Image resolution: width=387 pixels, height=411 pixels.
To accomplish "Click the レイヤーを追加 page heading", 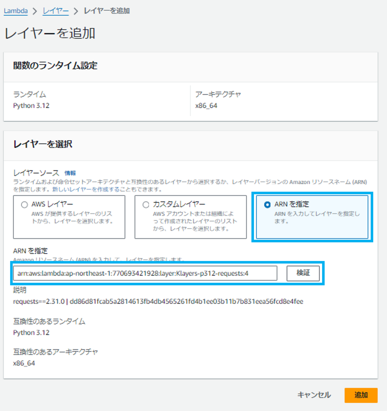I will pyautogui.click(x=50, y=33).
